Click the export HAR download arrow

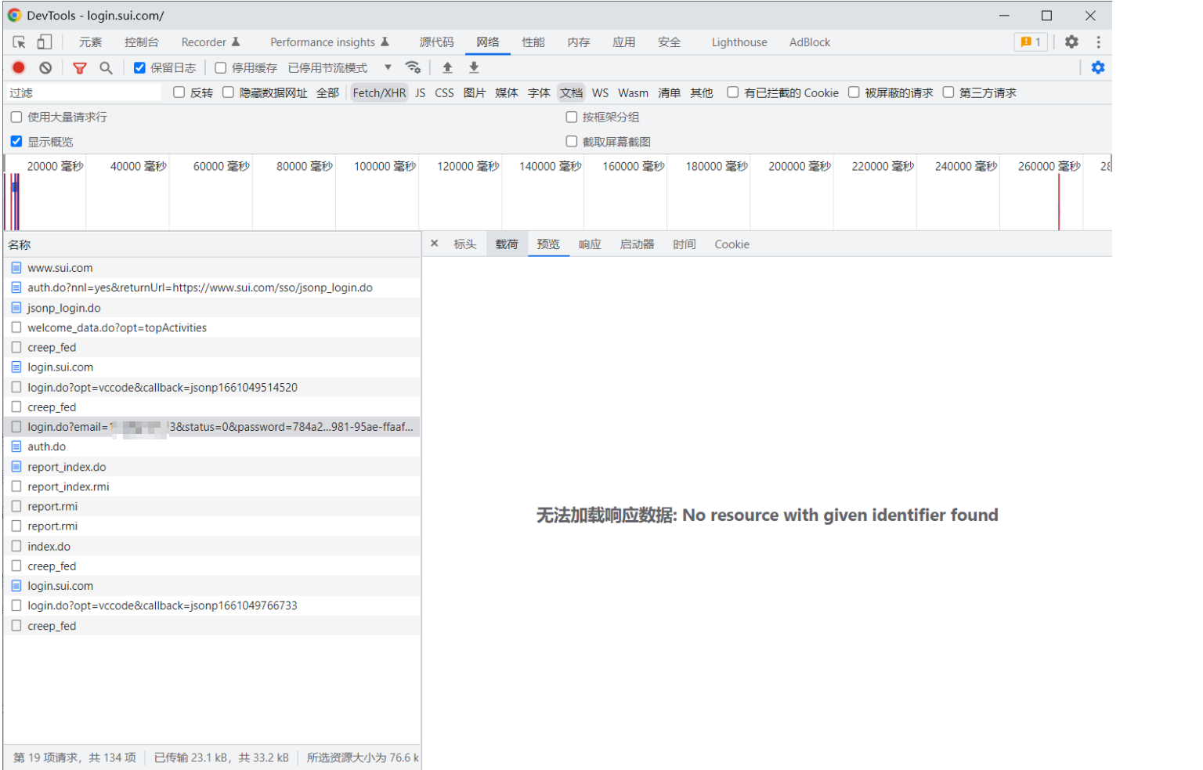point(474,67)
